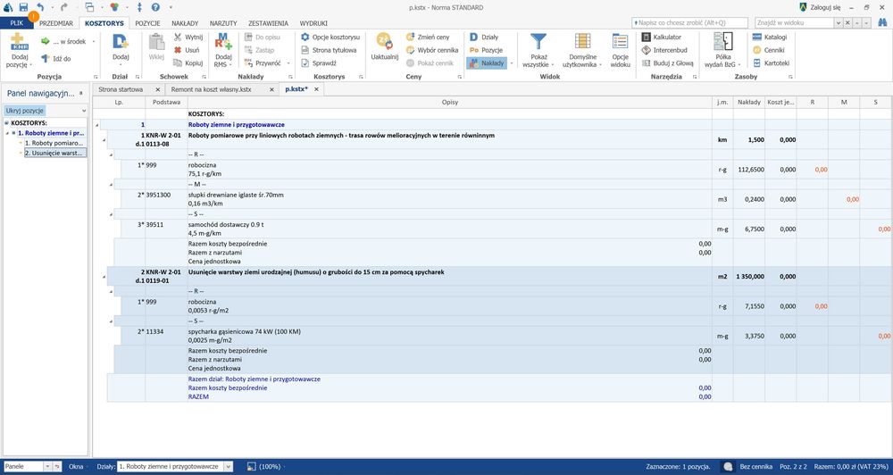Open Intercenbud

(664, 50)
